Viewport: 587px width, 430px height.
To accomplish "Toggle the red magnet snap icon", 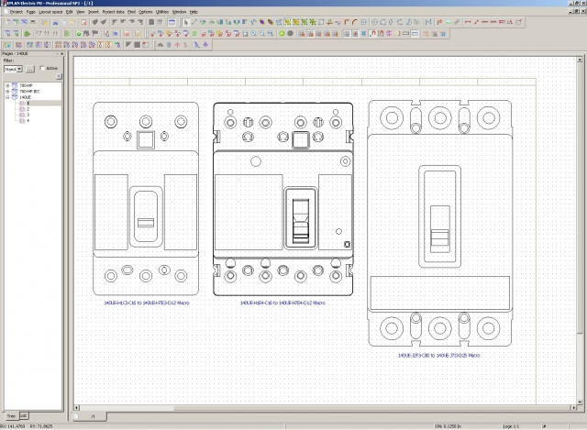I will click(x=372, y=34).
